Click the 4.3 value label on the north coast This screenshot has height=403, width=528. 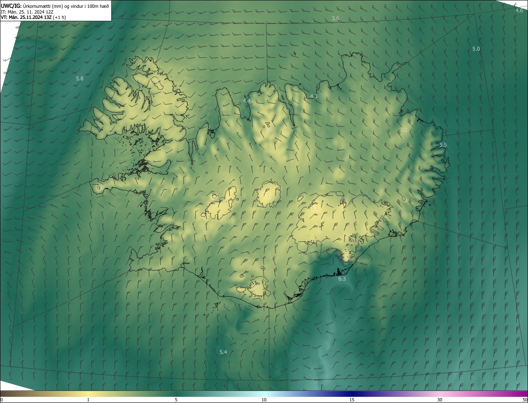[313, 96]
